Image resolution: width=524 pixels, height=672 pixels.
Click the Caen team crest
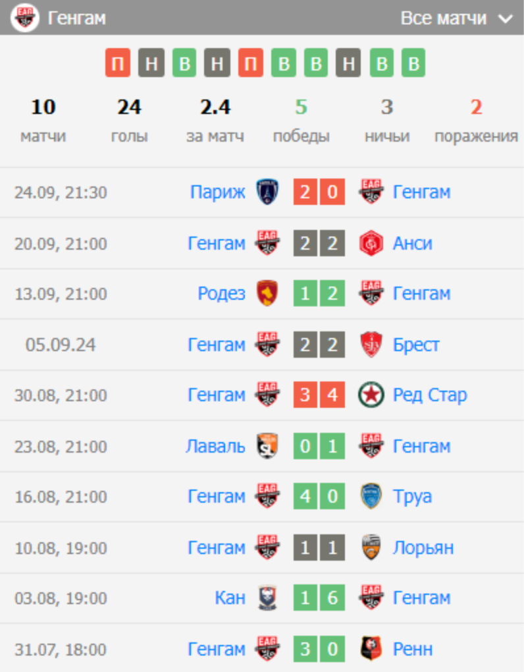[x=267, y=598]
